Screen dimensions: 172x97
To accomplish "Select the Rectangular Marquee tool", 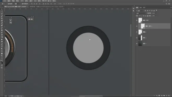I will click(2, 11).
